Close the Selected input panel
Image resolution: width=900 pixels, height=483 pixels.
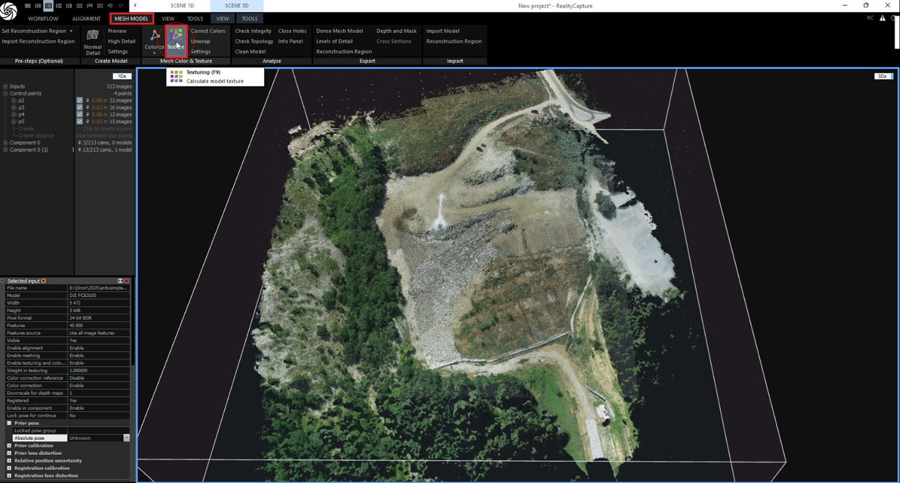coord(127,281)
